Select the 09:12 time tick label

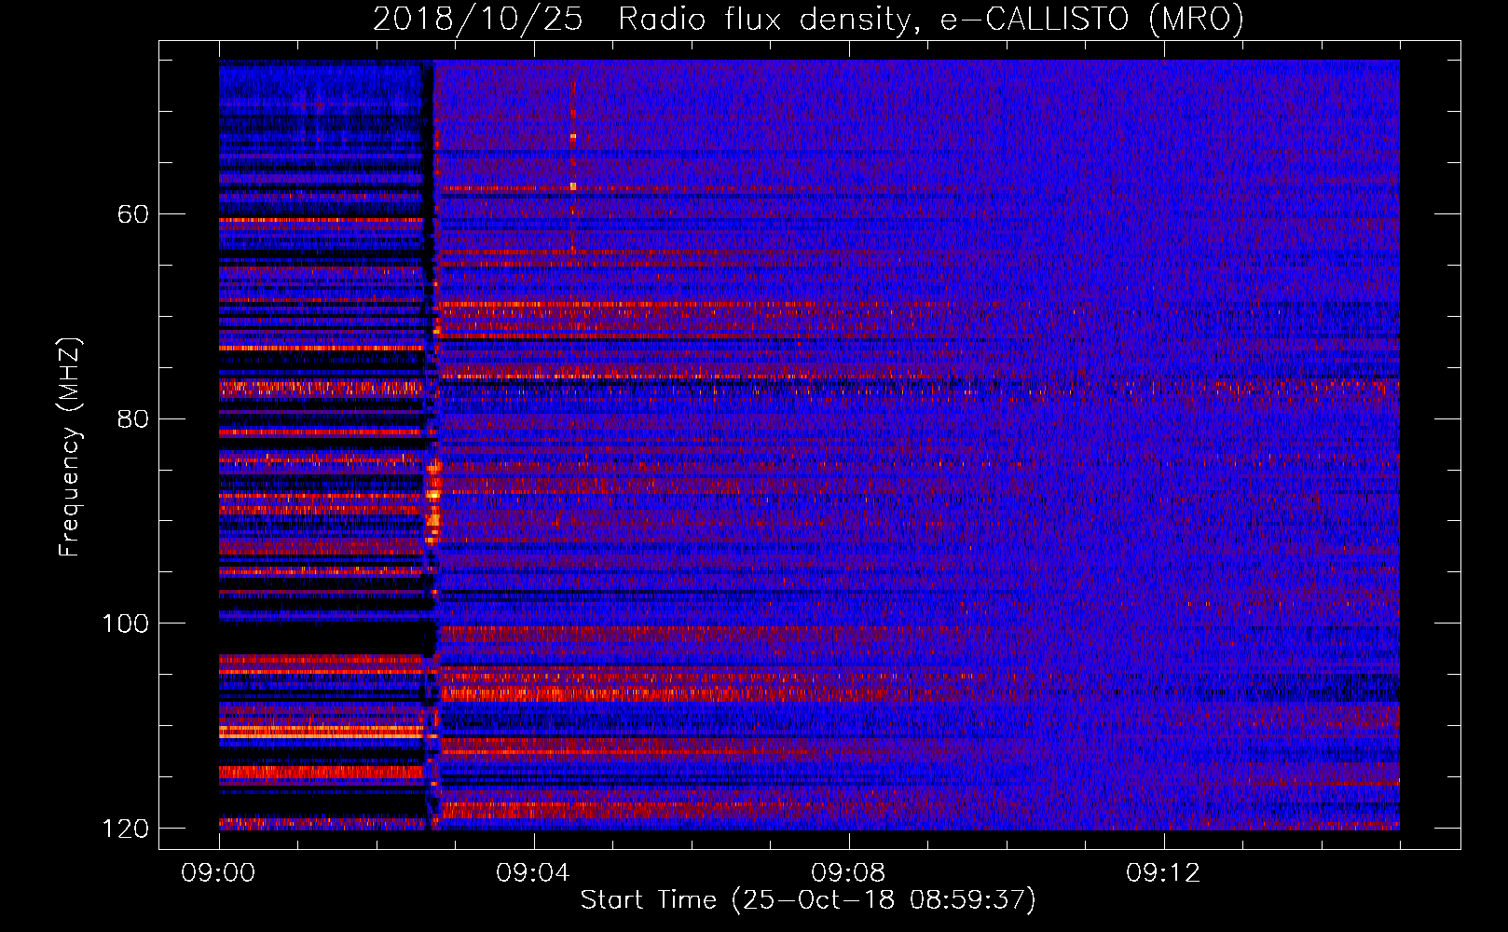point(1163,873)
